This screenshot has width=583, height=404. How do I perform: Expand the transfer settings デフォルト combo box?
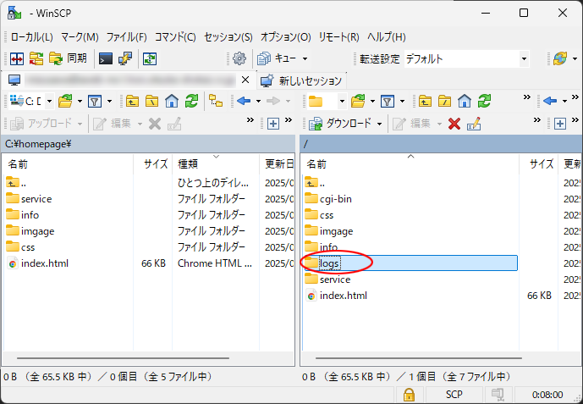(x=524, y=58)
